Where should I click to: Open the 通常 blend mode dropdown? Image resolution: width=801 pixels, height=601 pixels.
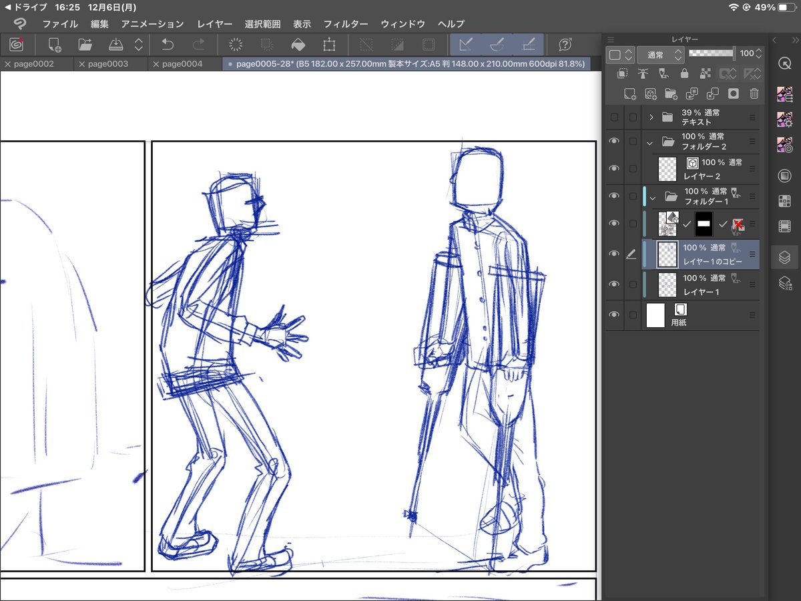(x=659, y=54)
